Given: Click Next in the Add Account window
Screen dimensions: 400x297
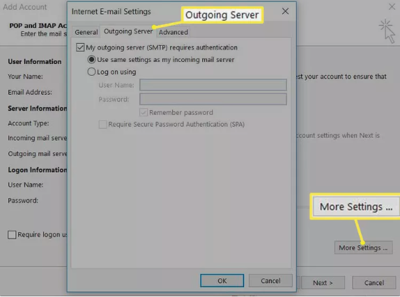Looking at the screenshot, I should click(323, 282).
